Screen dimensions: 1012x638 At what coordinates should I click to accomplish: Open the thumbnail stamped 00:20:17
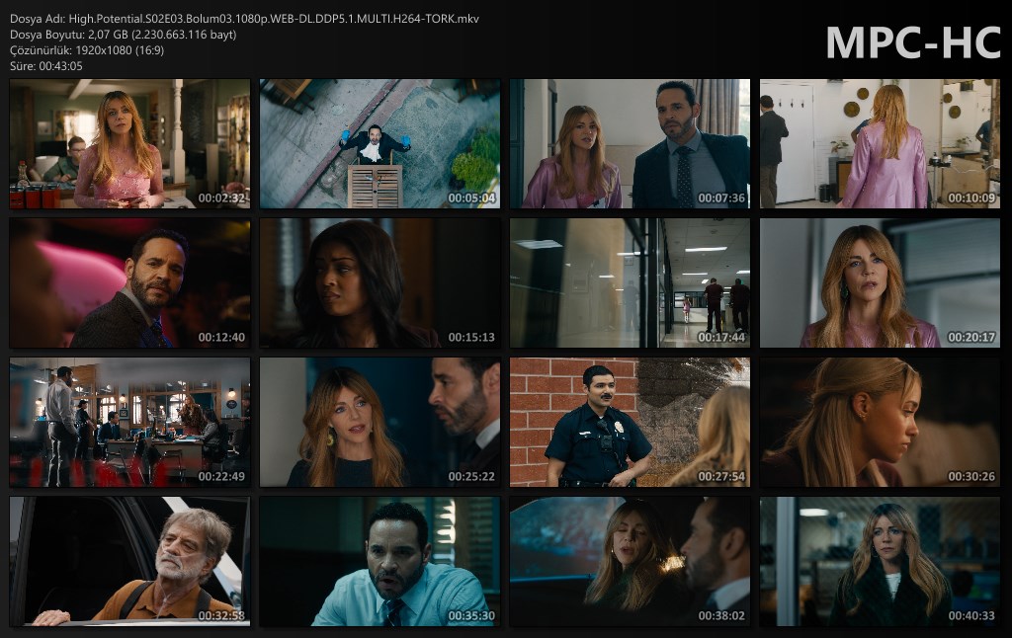point(880,283)
